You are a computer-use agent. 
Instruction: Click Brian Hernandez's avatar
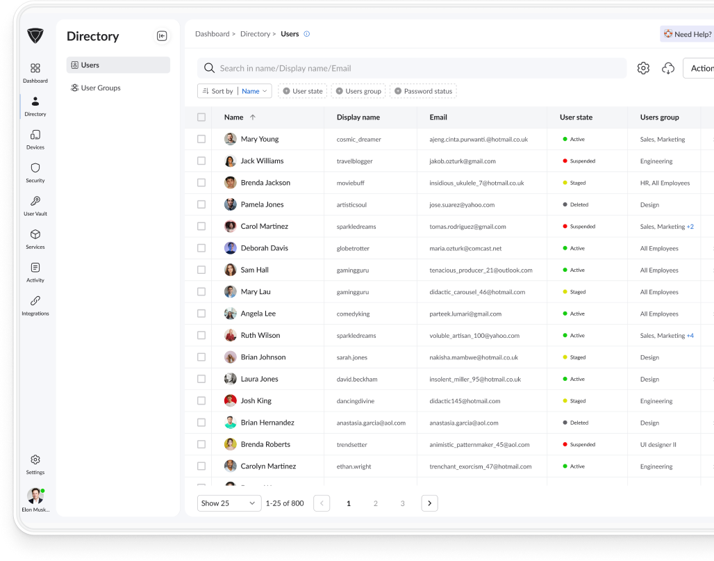[x=231, y=423]
